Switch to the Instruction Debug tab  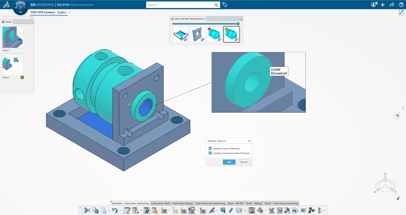[183, 203]
